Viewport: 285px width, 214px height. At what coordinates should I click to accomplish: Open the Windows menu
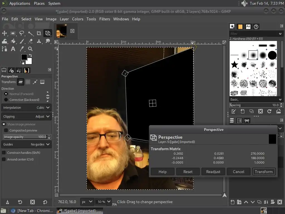click(121, 19)
